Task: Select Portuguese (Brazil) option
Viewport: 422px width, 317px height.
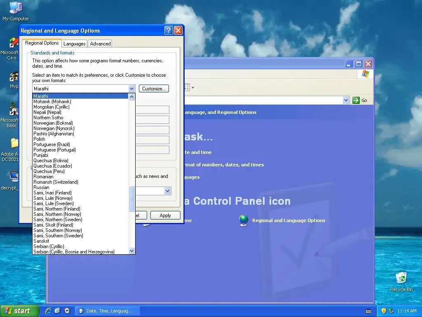Action: (x=80, y=144)
